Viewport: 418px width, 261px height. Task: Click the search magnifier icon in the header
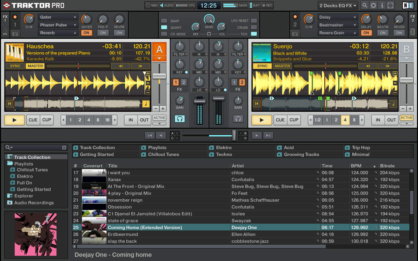(364, 5)
